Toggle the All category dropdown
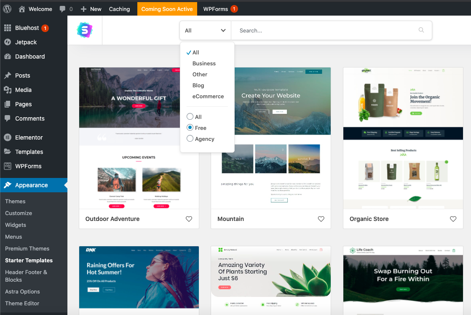The width and height of the screenshot is (471, 315). pos(206,30)
